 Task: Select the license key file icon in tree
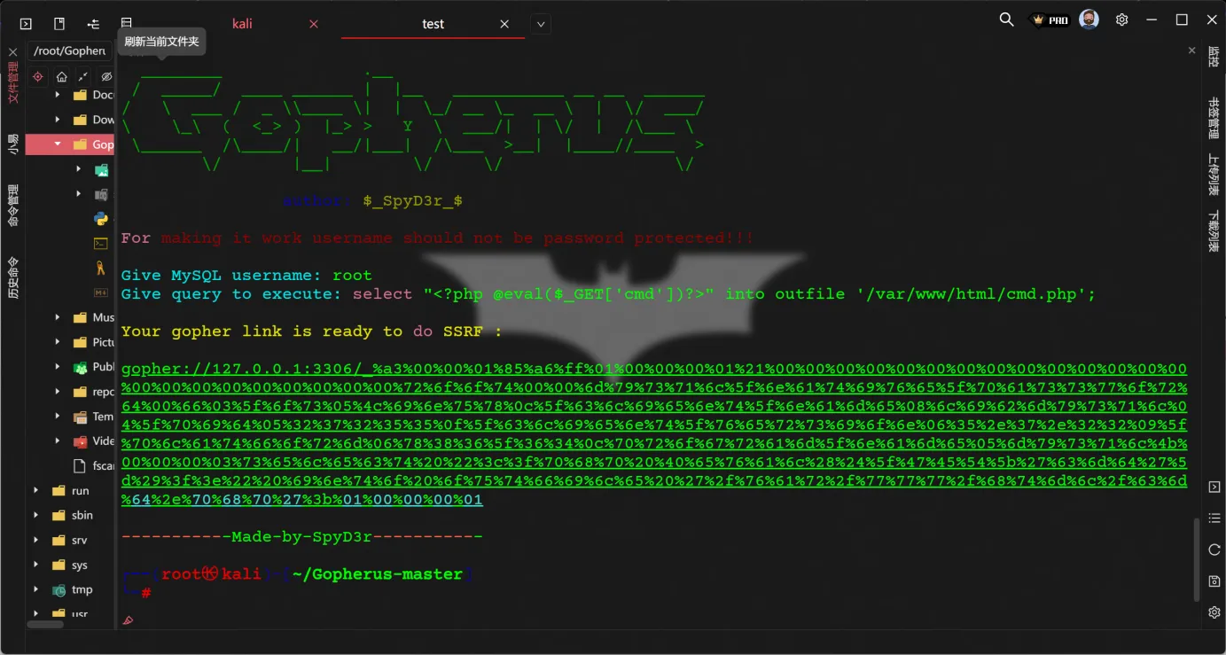tap(101, 268)
